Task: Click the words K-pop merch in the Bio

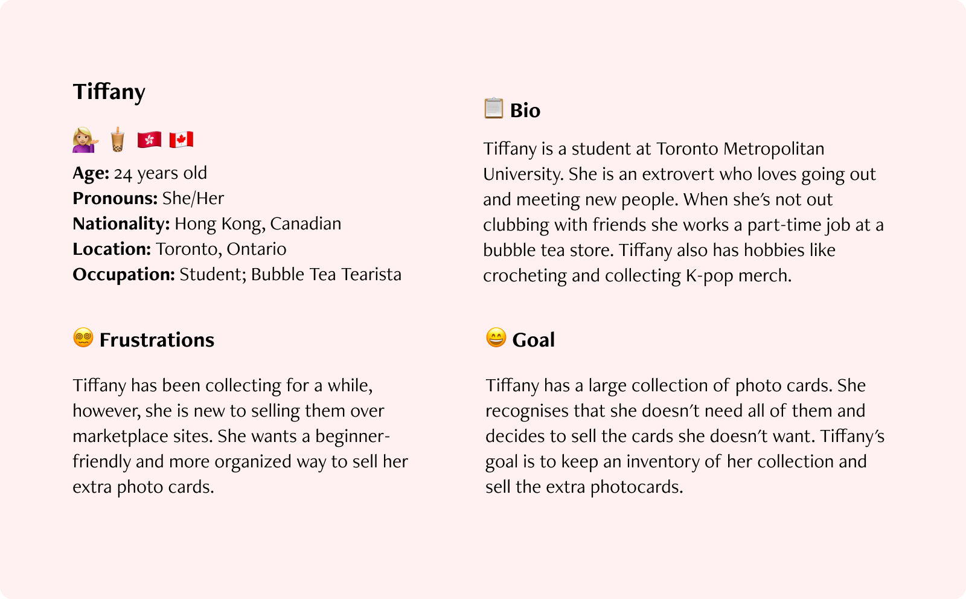Action: [738, 276]
